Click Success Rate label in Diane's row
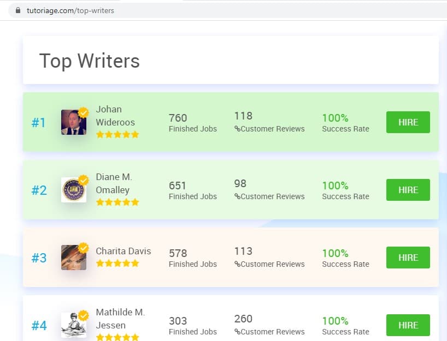Screen dimensions: 447x341 tap(345, 196)
